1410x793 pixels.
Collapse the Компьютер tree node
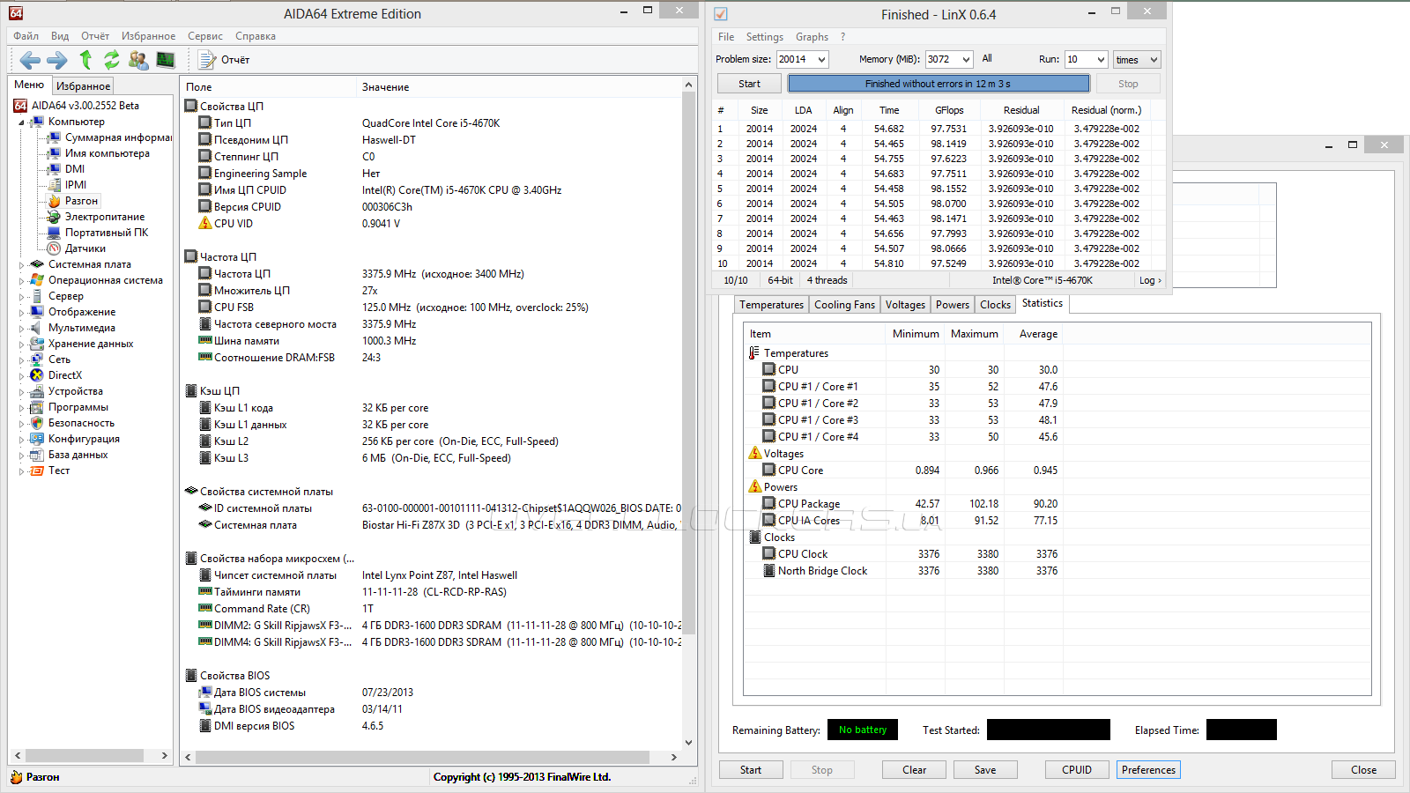[x=21, y=122]
